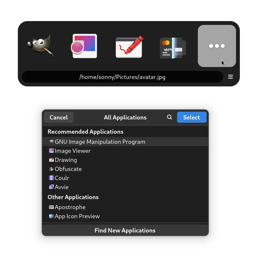Viewport: 259px width, 259px height.
Task: Click the three-dots more applications button
Action: [217, 46]
